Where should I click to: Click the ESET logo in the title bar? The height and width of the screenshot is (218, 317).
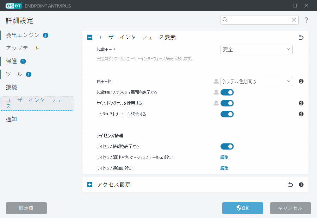[12, 6]
